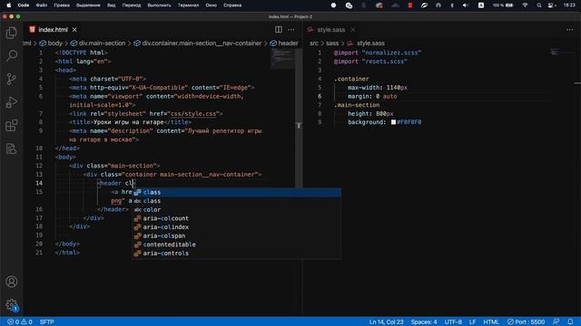Close the style.sass tab
The width and height of the screenshot is (581, 326).
point(353,30)
